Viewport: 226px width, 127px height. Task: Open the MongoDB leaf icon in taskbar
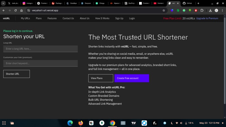(x=102, y=123)
